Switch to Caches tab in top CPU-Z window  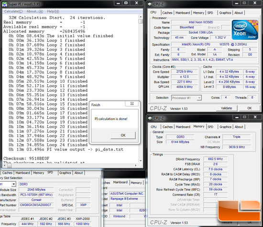tap(167, 13)
